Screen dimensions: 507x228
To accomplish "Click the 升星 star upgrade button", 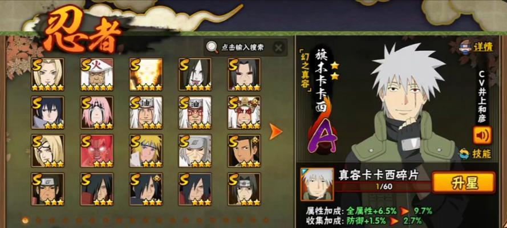I will click(x=463, y=183).
